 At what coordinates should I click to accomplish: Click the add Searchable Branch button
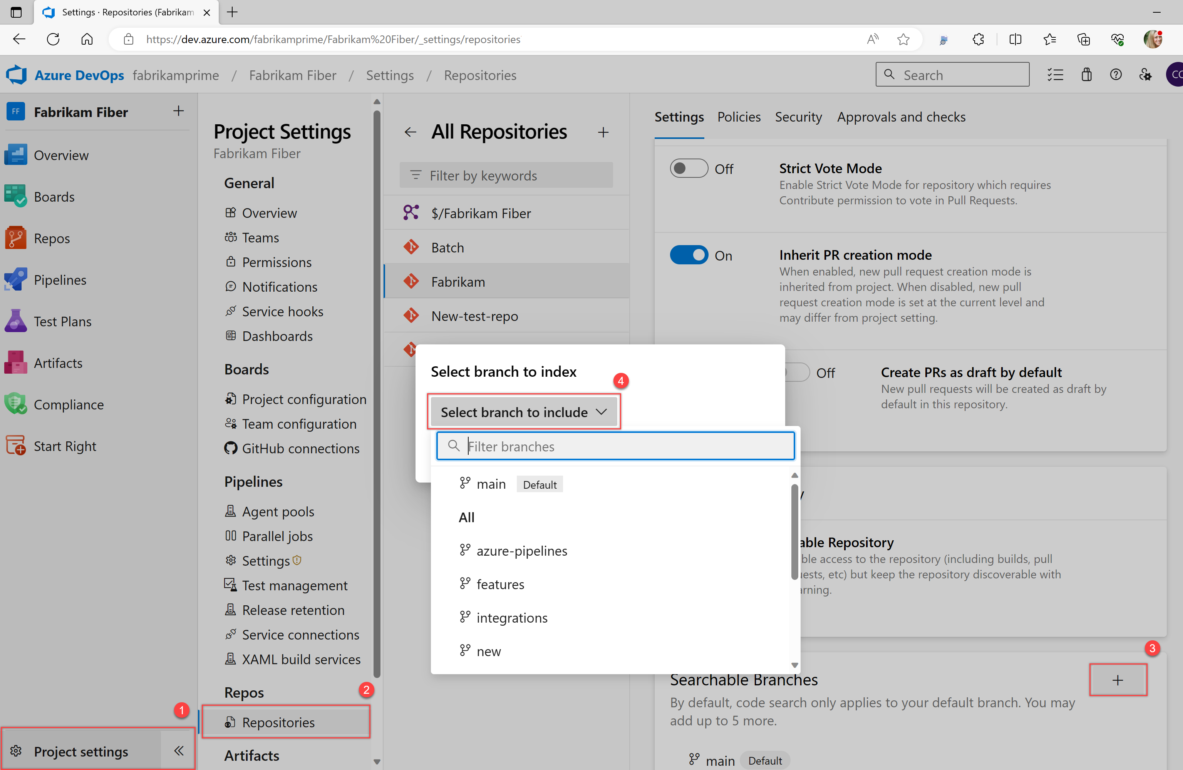click(x=1118, y=680)
